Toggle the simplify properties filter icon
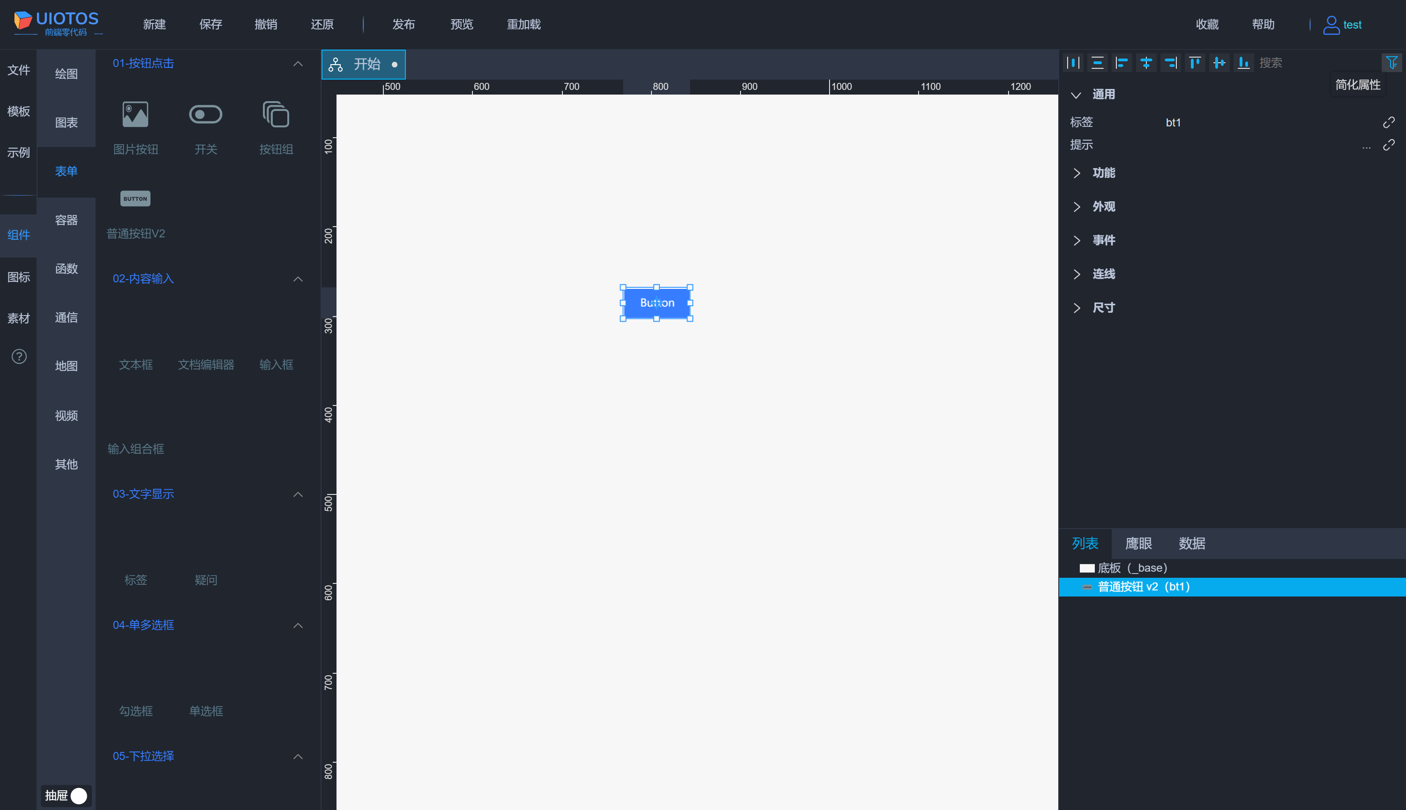This screenshot has width=1406, height=810. point(1391,63)
